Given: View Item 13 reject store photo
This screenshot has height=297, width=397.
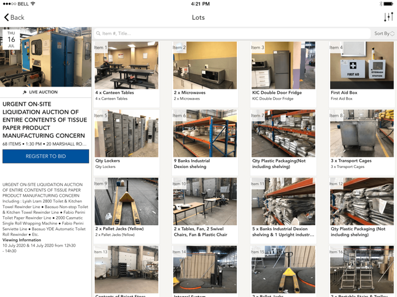Looking at the screenshot, I should pos(126,269).
